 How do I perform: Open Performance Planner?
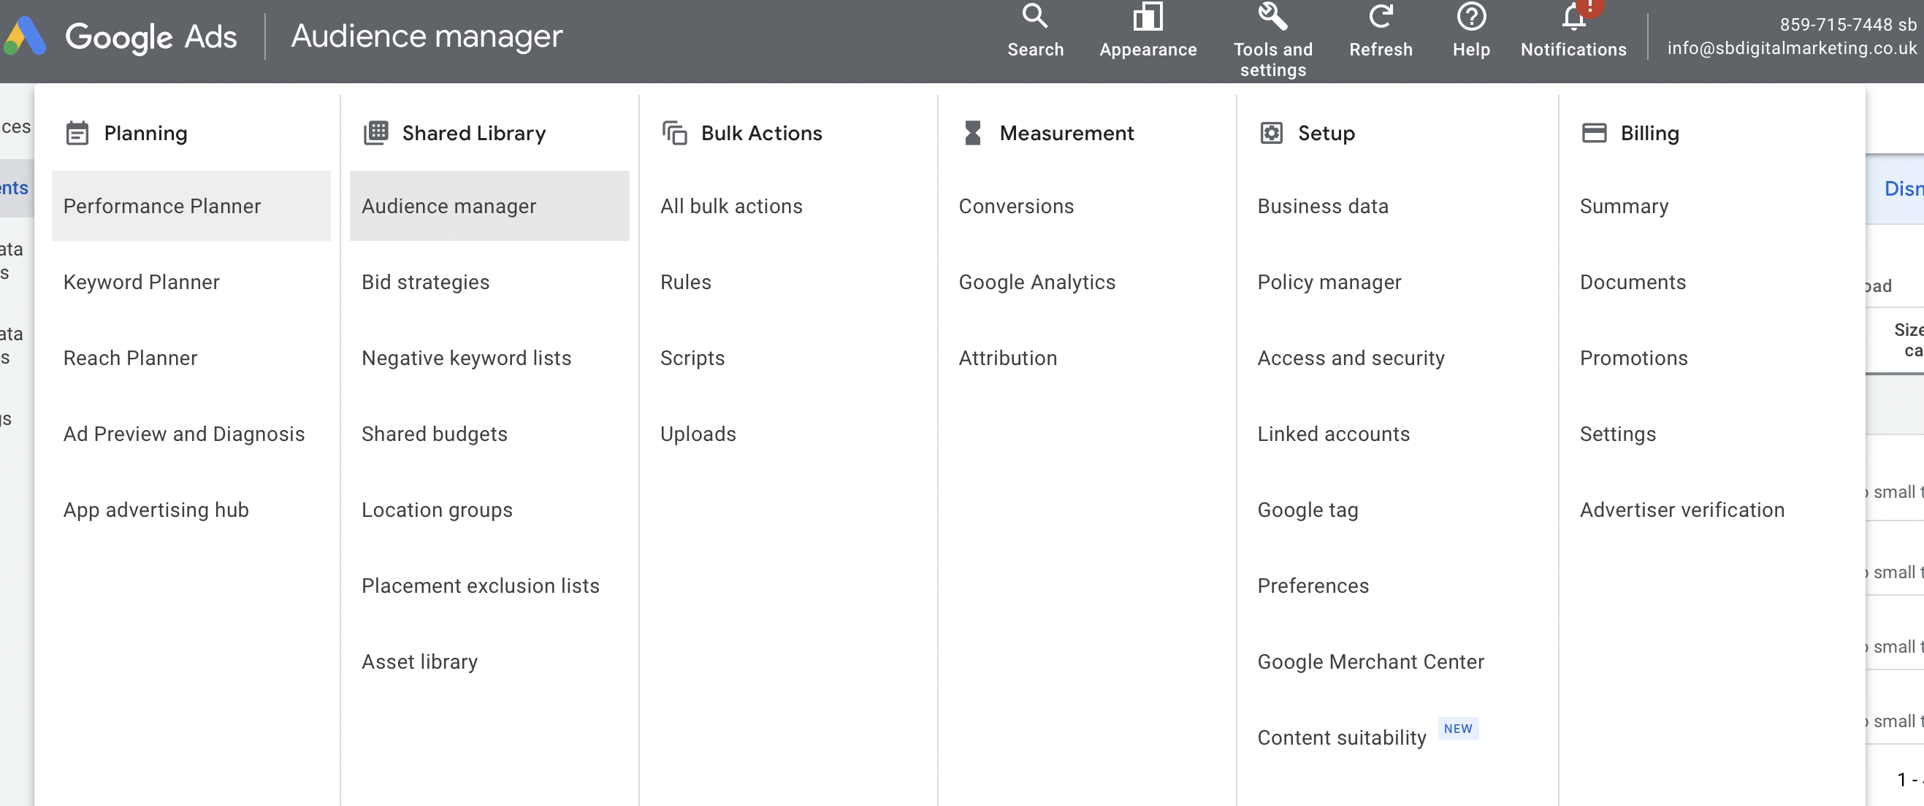click(x=191, y=206)
